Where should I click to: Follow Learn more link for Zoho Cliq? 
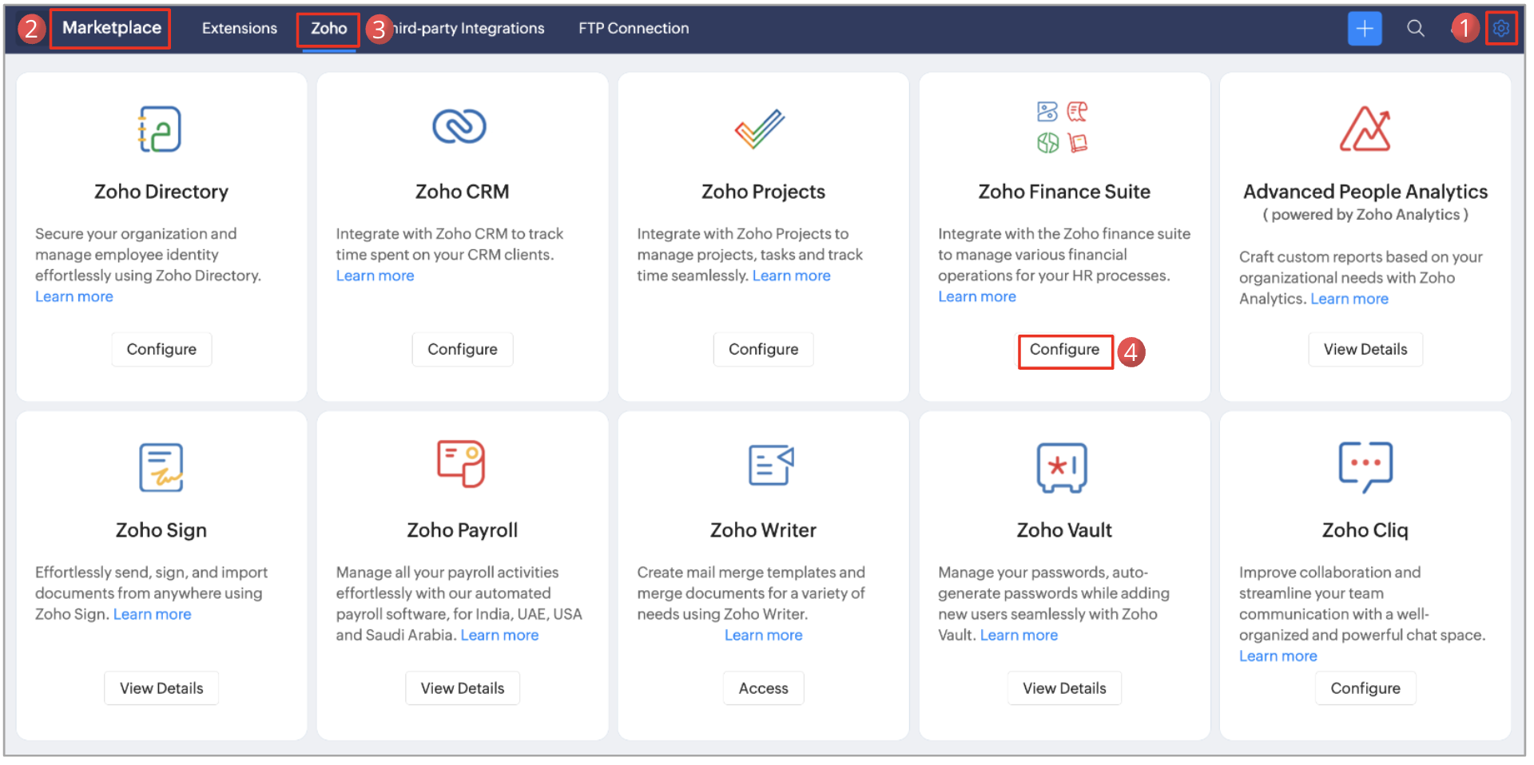(1278, 656)
